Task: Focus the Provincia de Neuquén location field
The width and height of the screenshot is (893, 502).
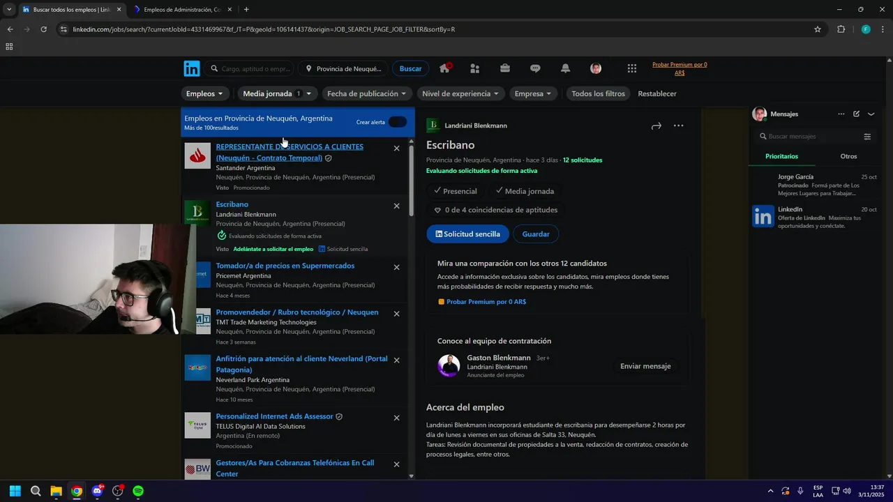Action: tap(343, 68)
